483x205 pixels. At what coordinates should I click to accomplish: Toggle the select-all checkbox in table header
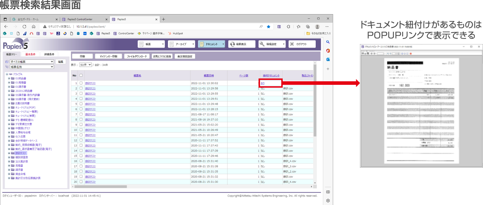tap(81, 75)
